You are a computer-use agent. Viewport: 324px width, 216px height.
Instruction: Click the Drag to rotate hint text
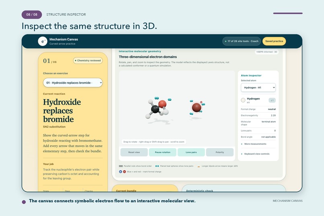click(154, 142)
